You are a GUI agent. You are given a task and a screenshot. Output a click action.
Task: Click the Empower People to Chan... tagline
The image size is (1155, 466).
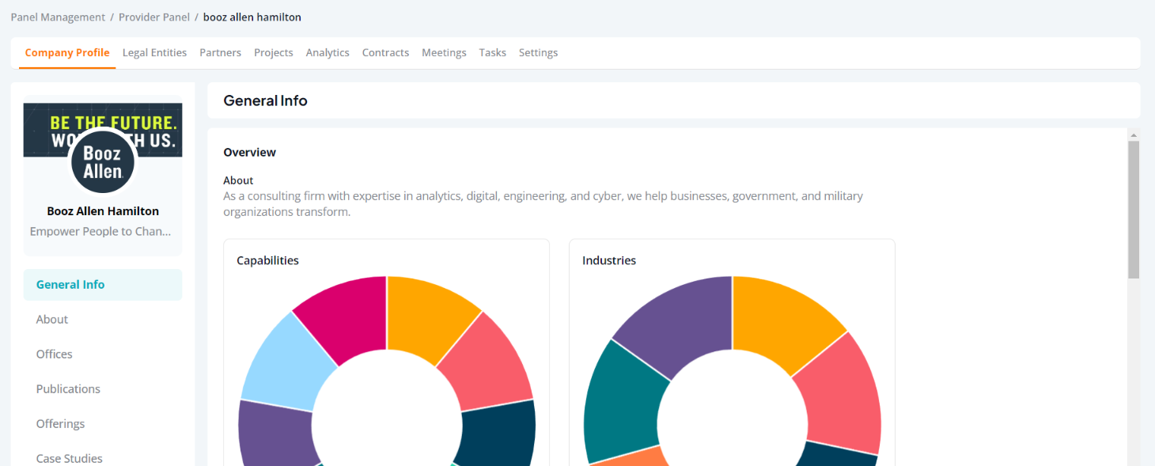pyautogui.click(x=100, y=232)
